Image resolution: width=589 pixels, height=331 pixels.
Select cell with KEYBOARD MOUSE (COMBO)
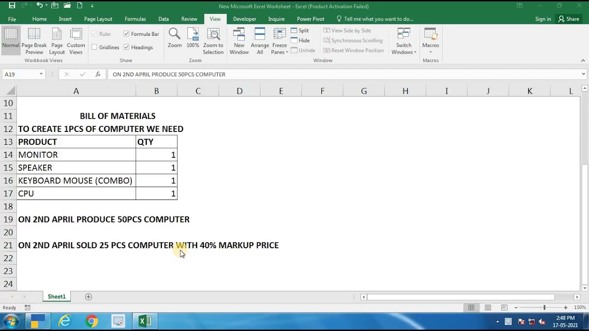[x=76, y=181]
